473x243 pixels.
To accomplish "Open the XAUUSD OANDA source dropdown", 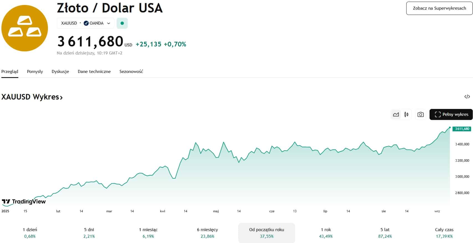I will pos(85,23).
